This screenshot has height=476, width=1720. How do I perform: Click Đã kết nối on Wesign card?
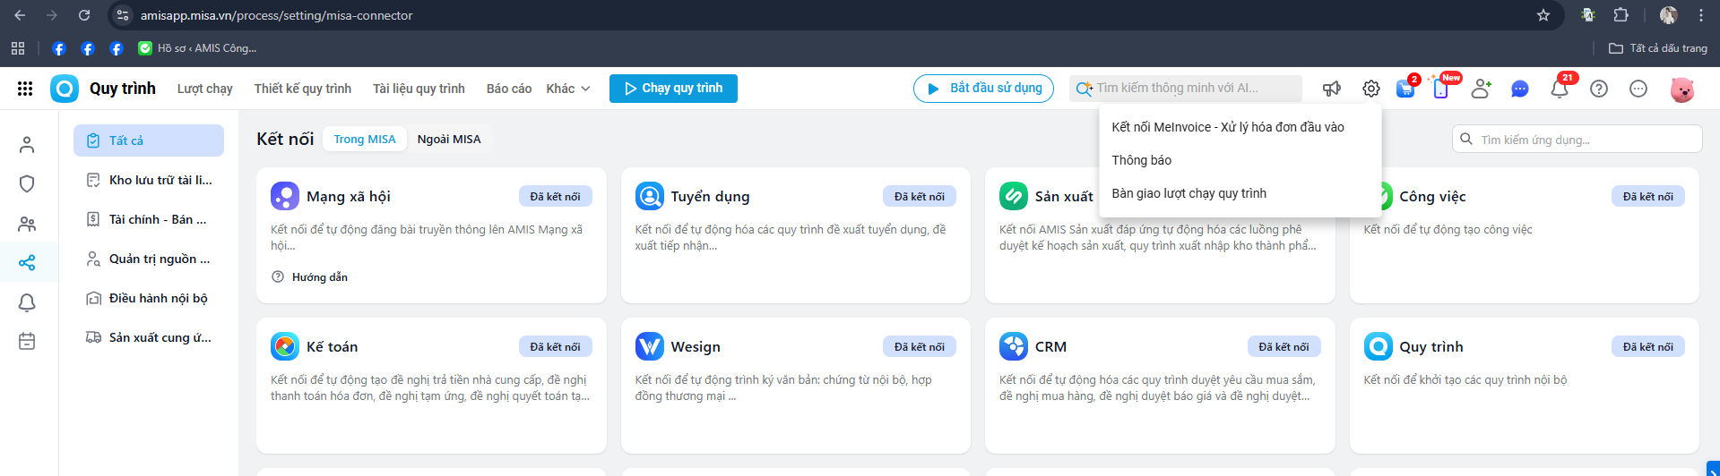pyautogui.click(x=920, y=347)
